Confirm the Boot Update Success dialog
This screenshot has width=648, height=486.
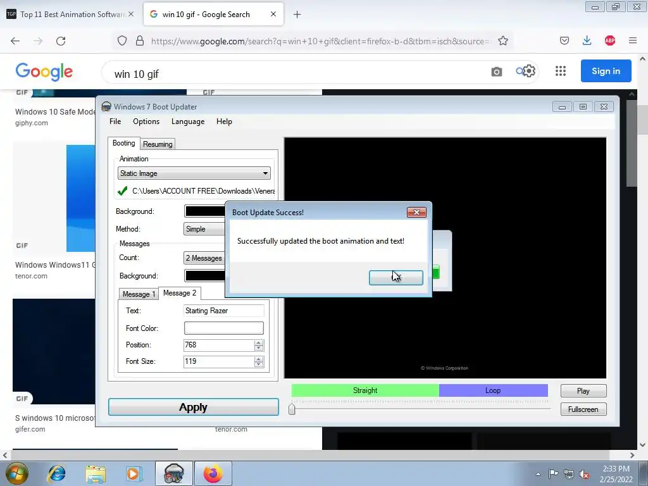[x=396, y=278]
